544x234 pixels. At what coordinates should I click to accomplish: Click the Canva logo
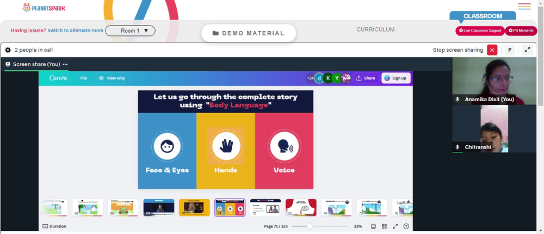[58, 78]
